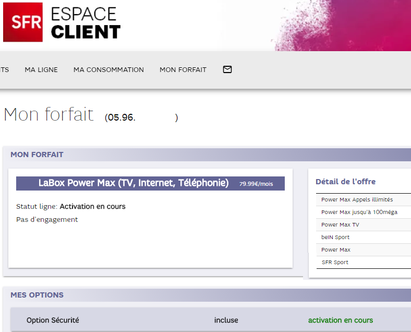Click the Mon forfait page heading
Viewport: 411px width, 332px height.
coord(49,115)
